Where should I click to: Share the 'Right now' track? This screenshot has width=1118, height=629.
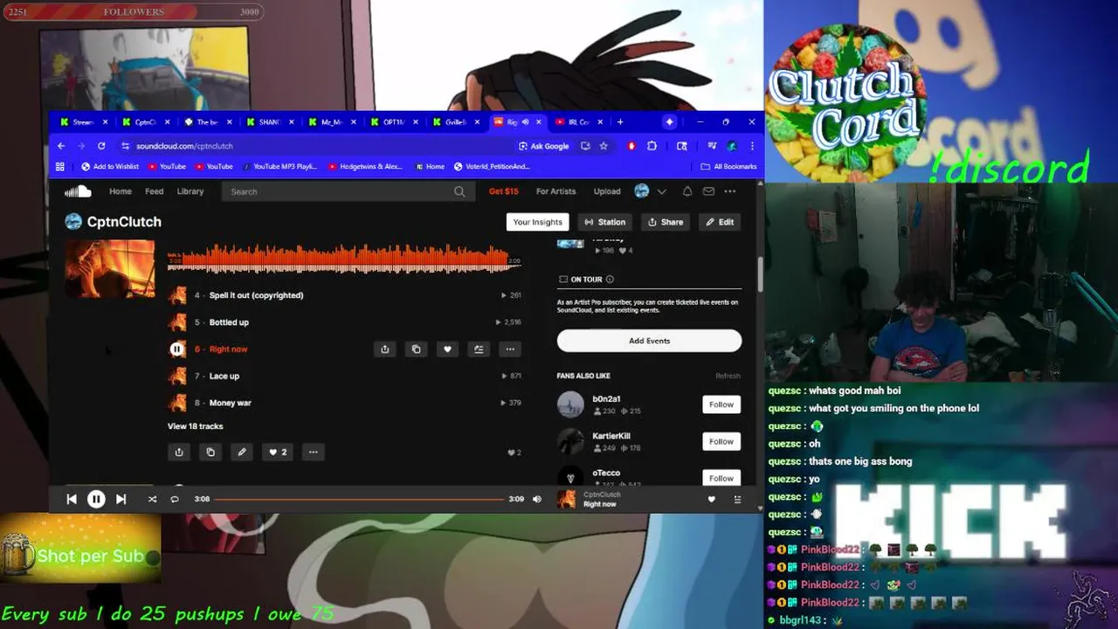[x=384, y=349]
